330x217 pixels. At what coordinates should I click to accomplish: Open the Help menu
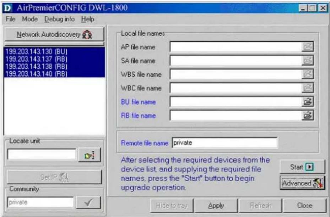pyautogui.click(x=87, y=19)
